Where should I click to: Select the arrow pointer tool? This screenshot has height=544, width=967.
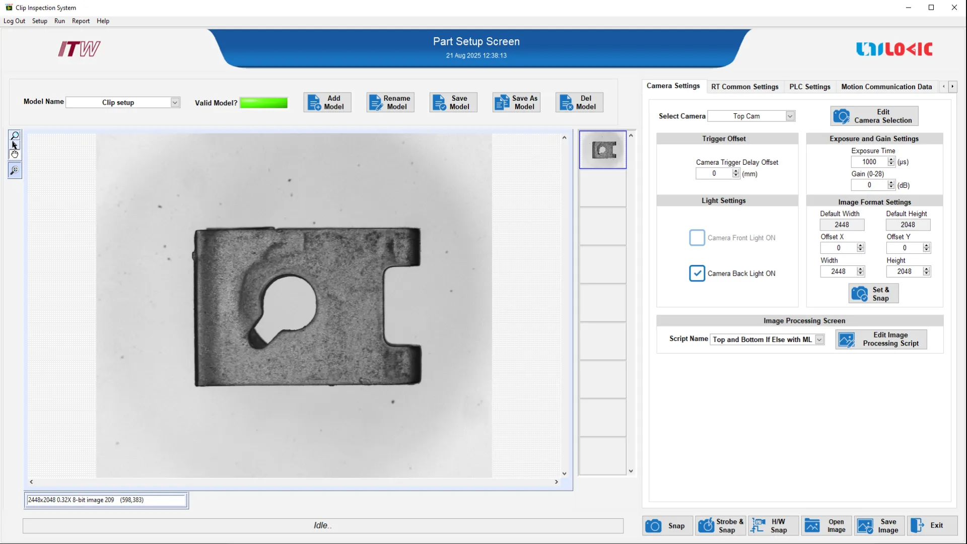(15, 145)
